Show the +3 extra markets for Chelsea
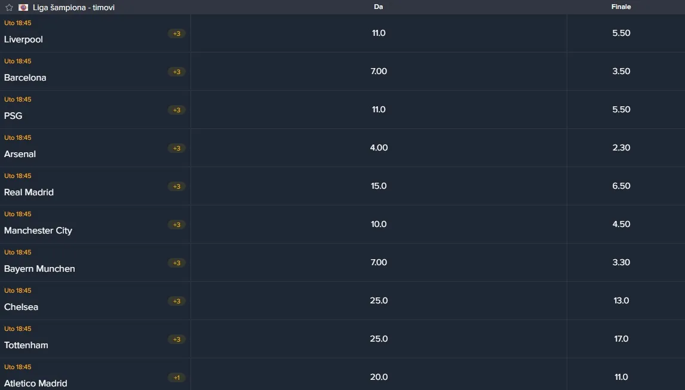 [177, 301]
